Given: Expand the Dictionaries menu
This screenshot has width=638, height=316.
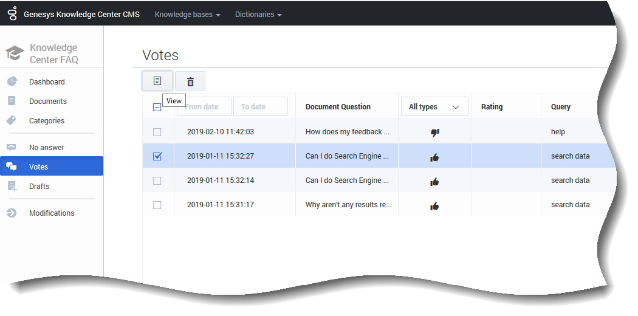Looking at the screenshot, I should 258,15.
